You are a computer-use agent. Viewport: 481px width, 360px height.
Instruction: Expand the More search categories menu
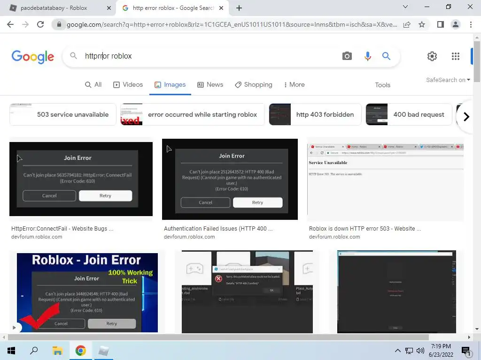(x=294, y=85)
